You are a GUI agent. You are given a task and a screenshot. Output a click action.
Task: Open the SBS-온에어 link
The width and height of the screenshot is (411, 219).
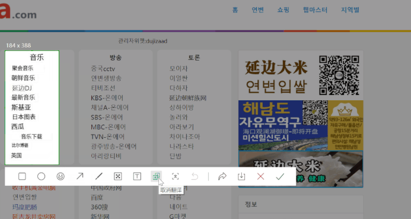click(x=107, y=118)
